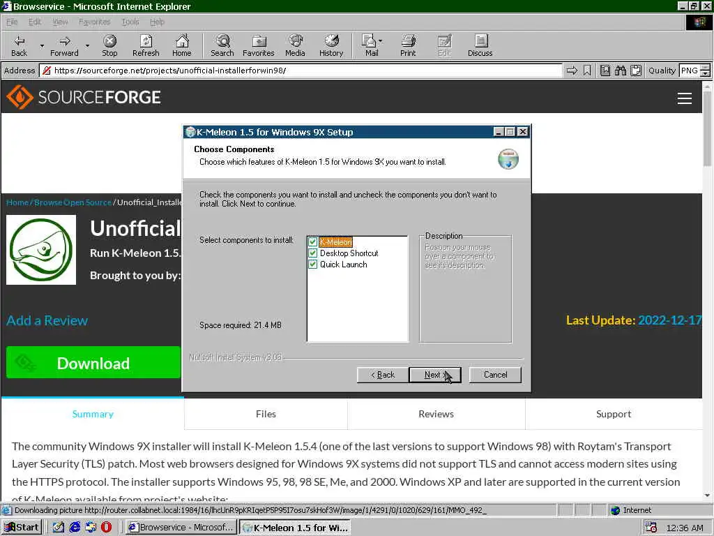Image resolution: width=714 pixels, height=536 pixels.
Task: Click the Go arrow icon beside the address bar
Action: [x=572, y=70]
